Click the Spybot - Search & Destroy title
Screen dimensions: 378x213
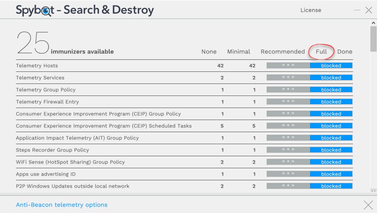tap(85, 10)
